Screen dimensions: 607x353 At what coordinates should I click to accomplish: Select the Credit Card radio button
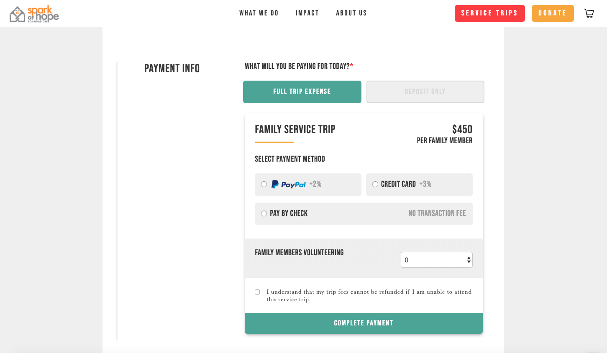375,184
